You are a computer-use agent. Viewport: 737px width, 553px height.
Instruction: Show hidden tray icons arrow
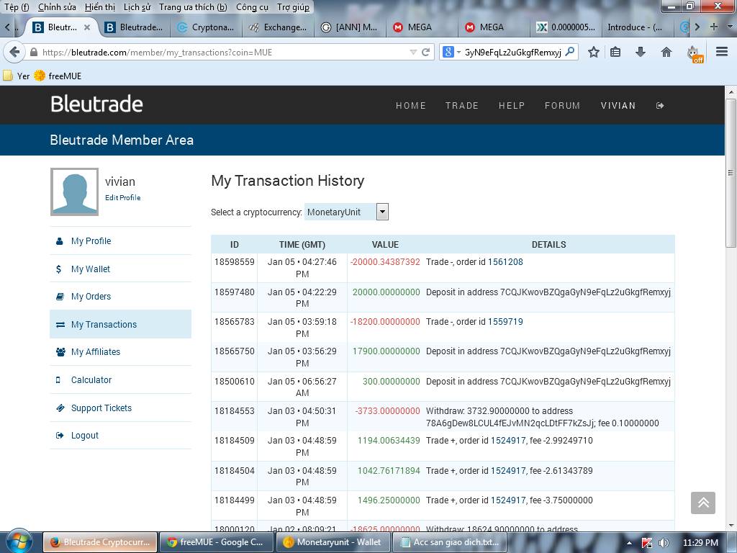(x=629, y=543)
